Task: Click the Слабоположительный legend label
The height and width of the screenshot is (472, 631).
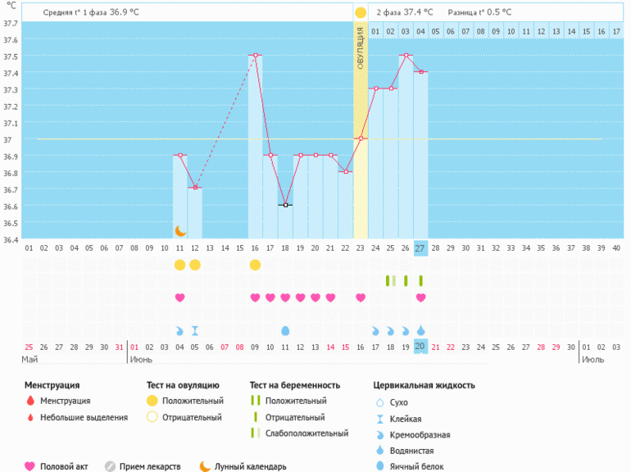Action: click(x=306, y=433)
